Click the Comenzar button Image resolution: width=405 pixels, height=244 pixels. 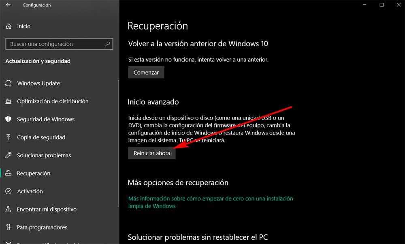point(146,73)
